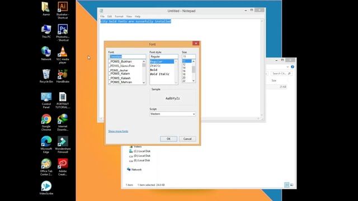
Task: Close the Font dialog
Action: [196, 44]
